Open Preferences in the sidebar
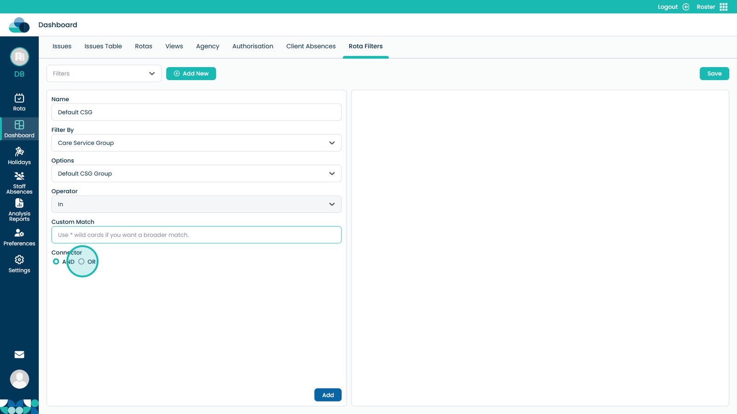Image resolution: width=737 pixels, height=414 pixels. point(19,233)
